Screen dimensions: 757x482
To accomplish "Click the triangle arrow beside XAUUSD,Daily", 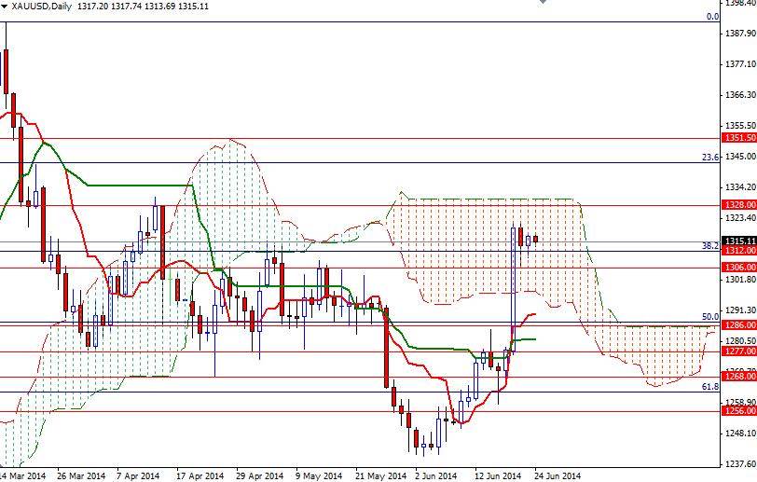I will click(4, 7).
